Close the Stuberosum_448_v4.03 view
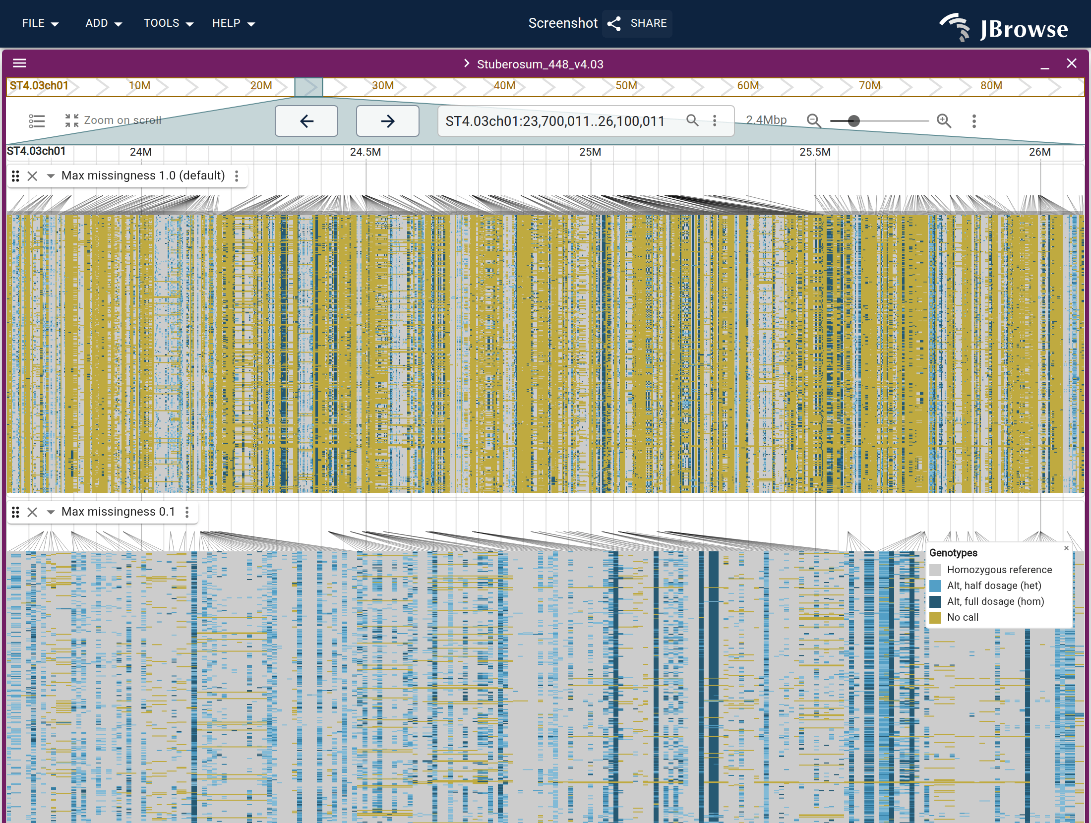This screenshot has height=823, width=1091. [x=1072, y=63]
